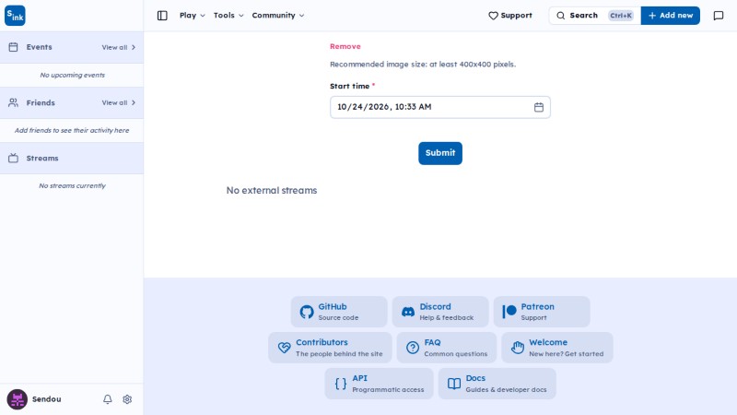737x415 pixels.
Task: View all events
Action: pos(119,48)
